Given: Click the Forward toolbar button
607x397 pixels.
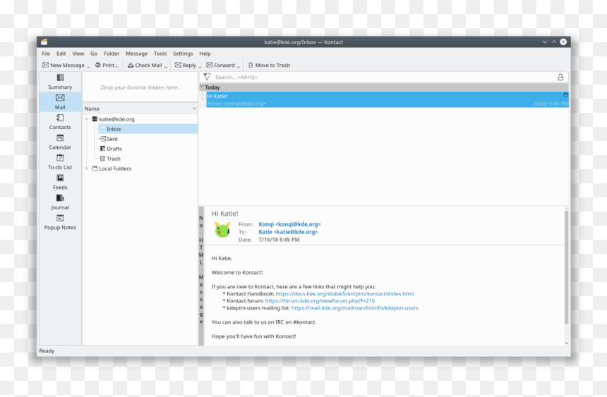Looking at the screenshot, I should 221,65.
